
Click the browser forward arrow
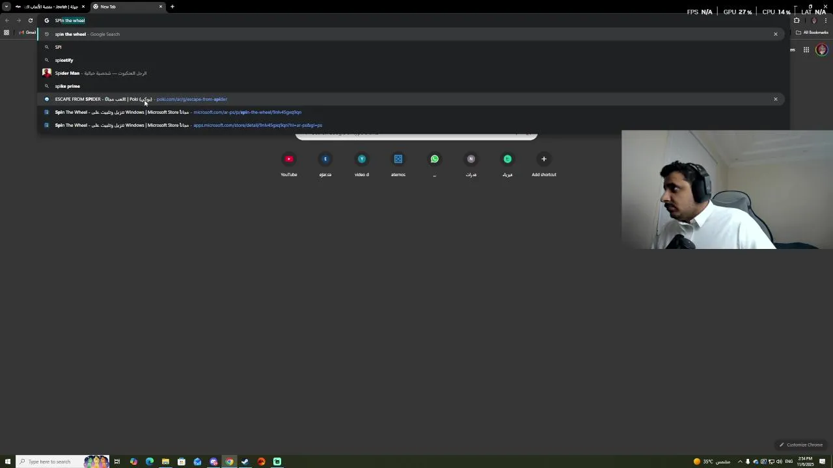18,20
